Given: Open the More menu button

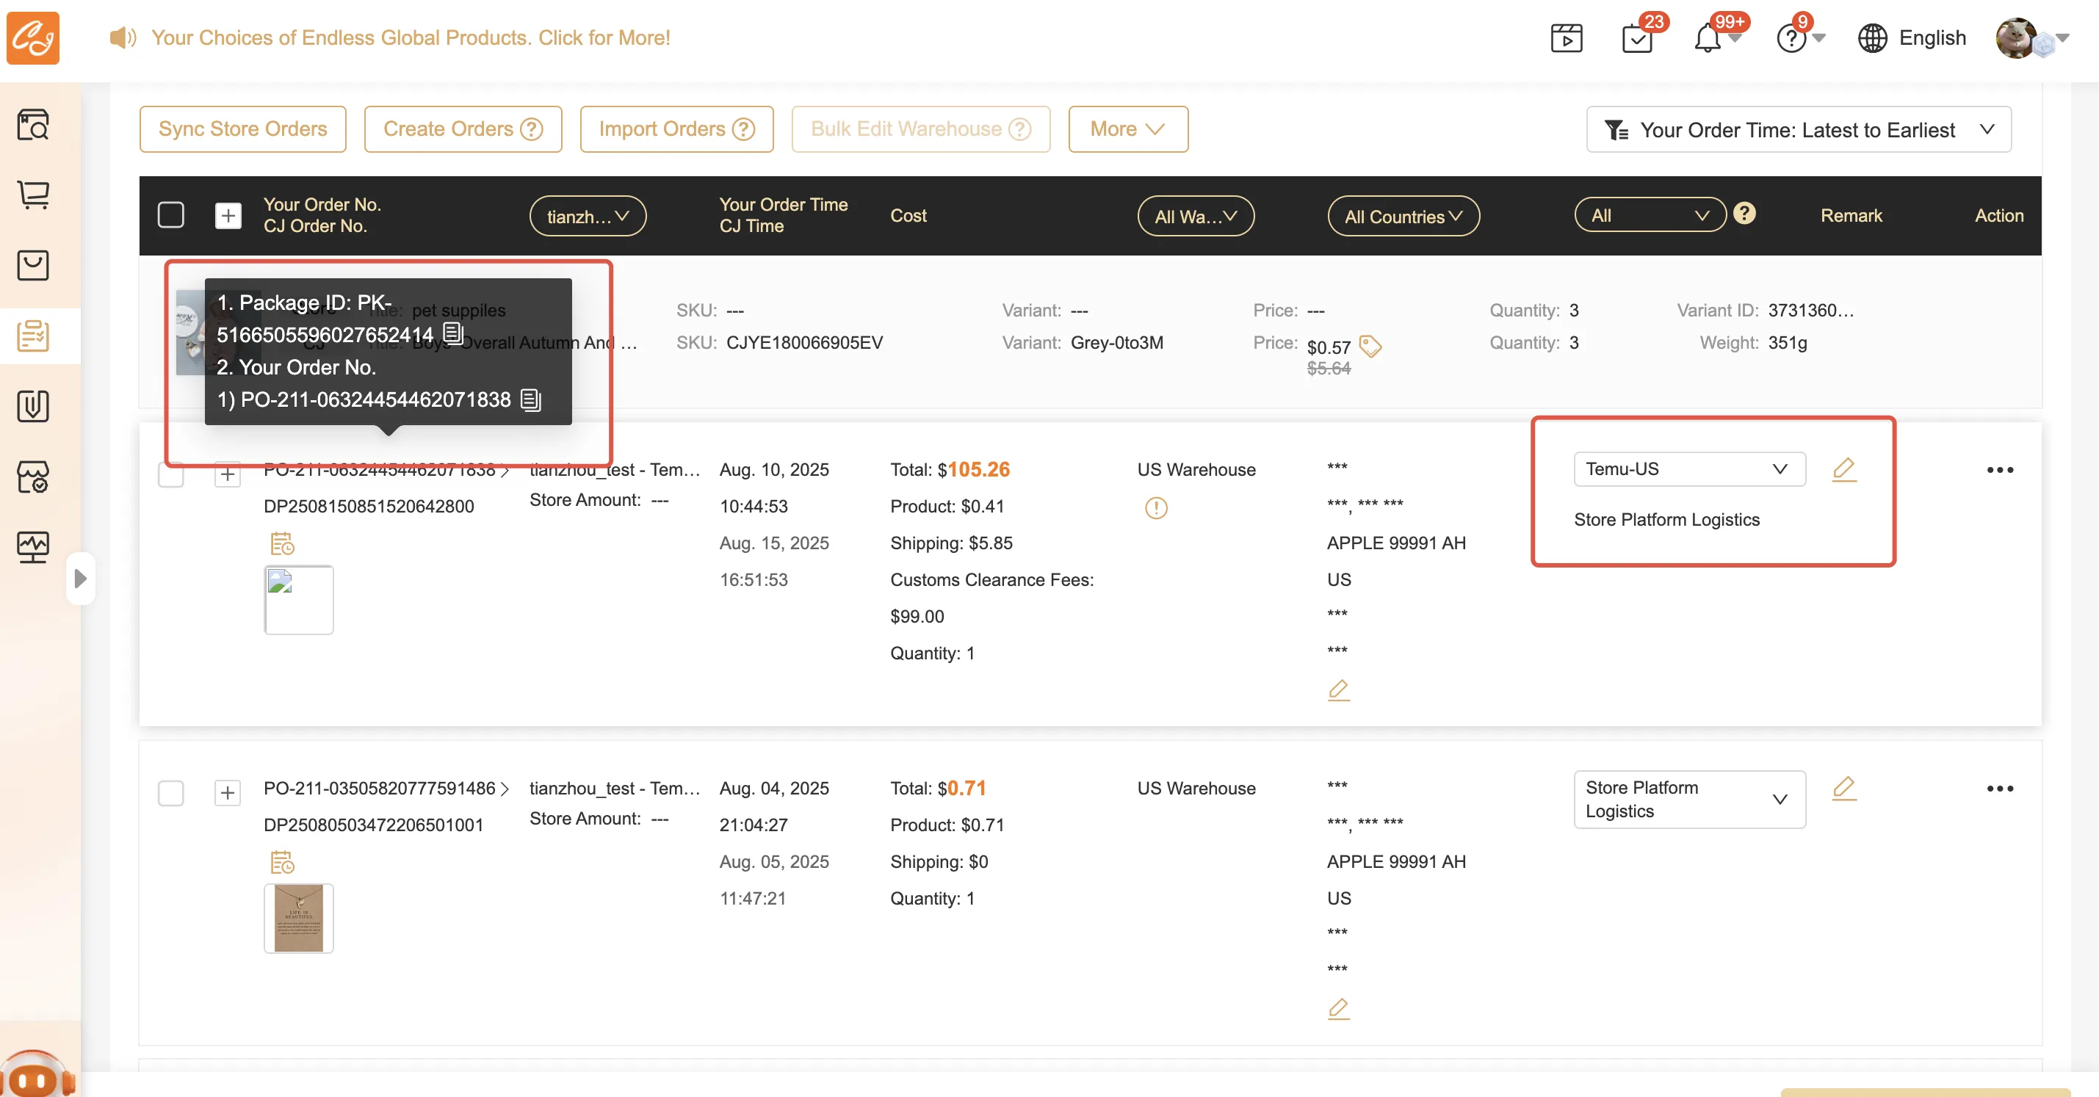Looking at the screenshot, I should (x=1128, y=129).
